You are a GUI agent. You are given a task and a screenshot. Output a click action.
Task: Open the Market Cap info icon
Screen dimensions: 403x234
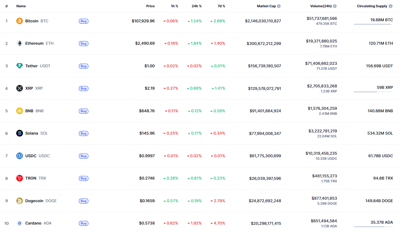coord(279,6)
